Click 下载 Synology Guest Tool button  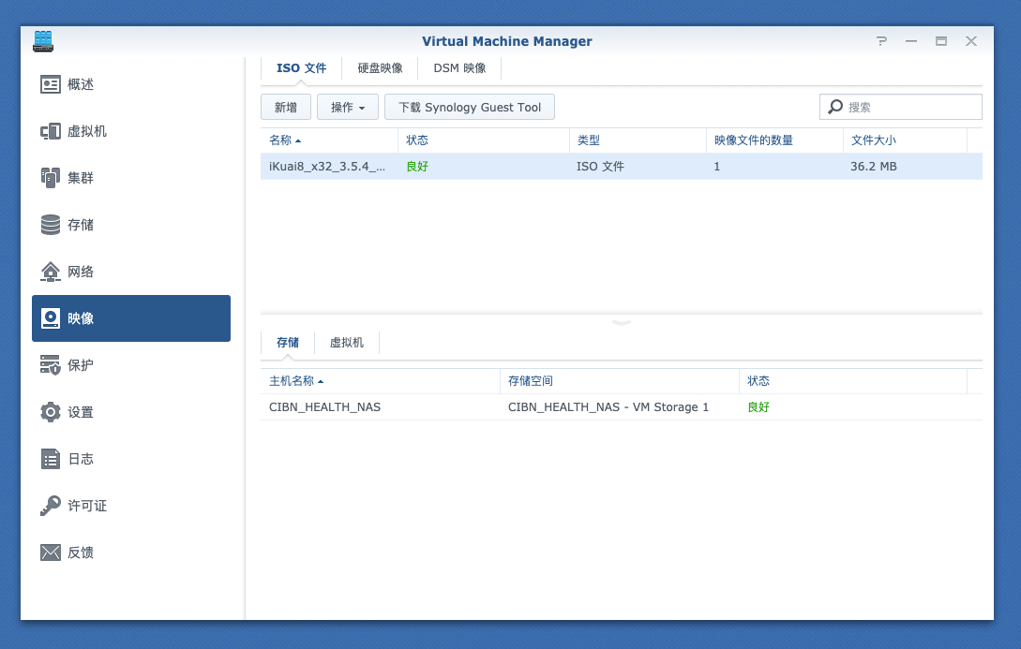pos(470,108)
